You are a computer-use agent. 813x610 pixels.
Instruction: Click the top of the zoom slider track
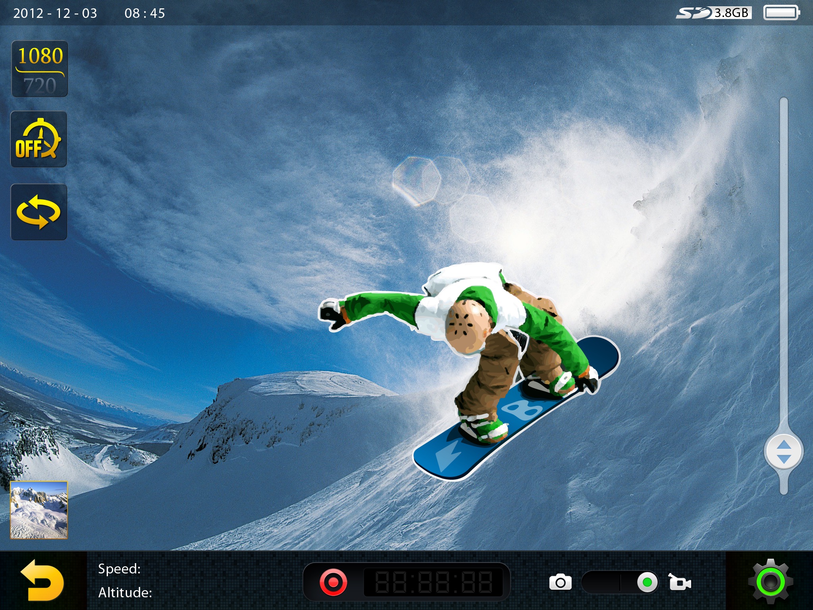coord(783,104)
